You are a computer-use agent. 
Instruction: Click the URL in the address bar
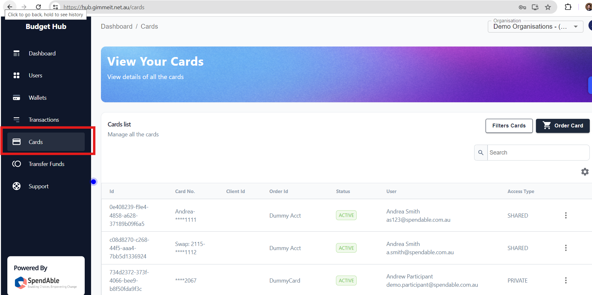[x=104, y=7]
